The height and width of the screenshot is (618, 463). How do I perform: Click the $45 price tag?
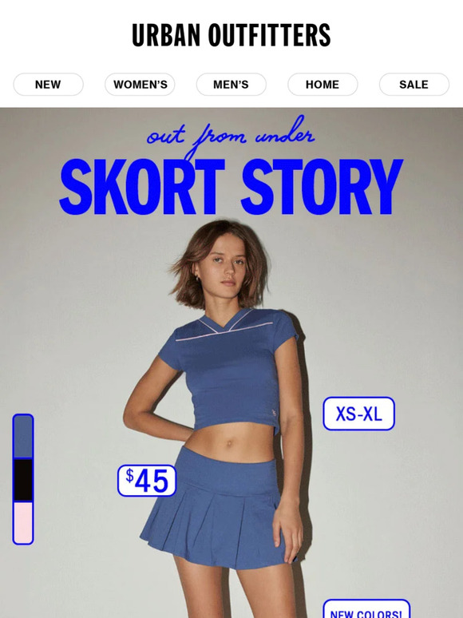[x=147, y=481]
